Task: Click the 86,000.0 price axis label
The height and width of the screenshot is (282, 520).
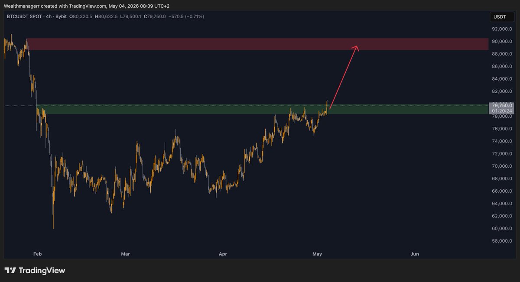Action: pyautogui.click(x=503, y=67)
